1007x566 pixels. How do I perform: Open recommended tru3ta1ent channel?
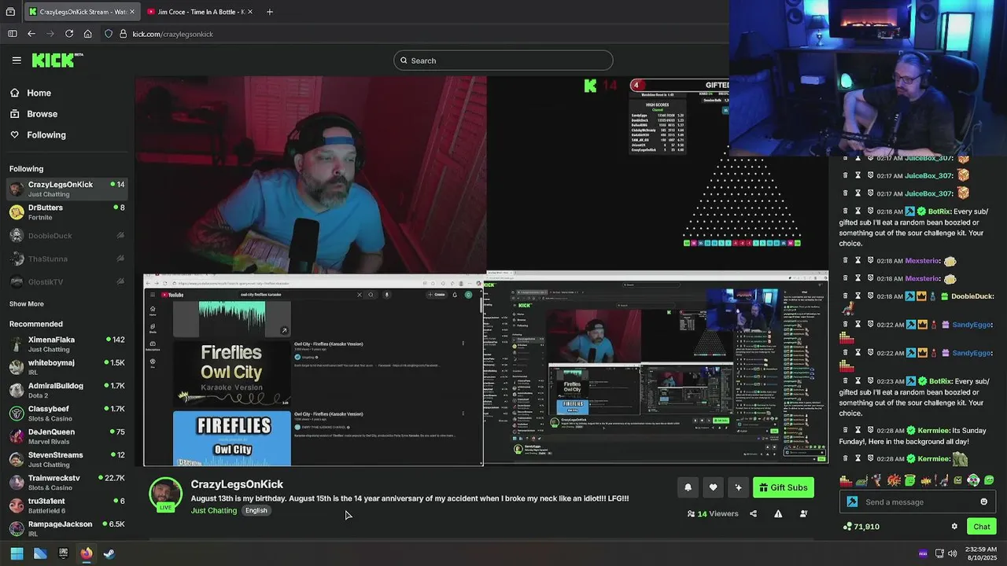tap(67, 505)
